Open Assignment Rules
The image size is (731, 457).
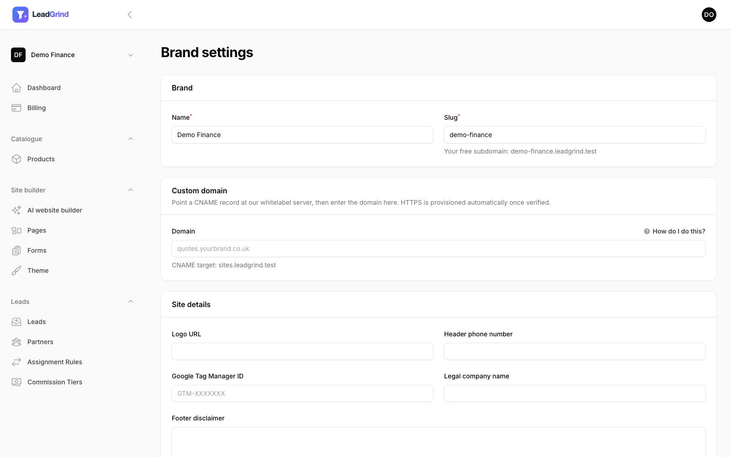click(73, 362)
